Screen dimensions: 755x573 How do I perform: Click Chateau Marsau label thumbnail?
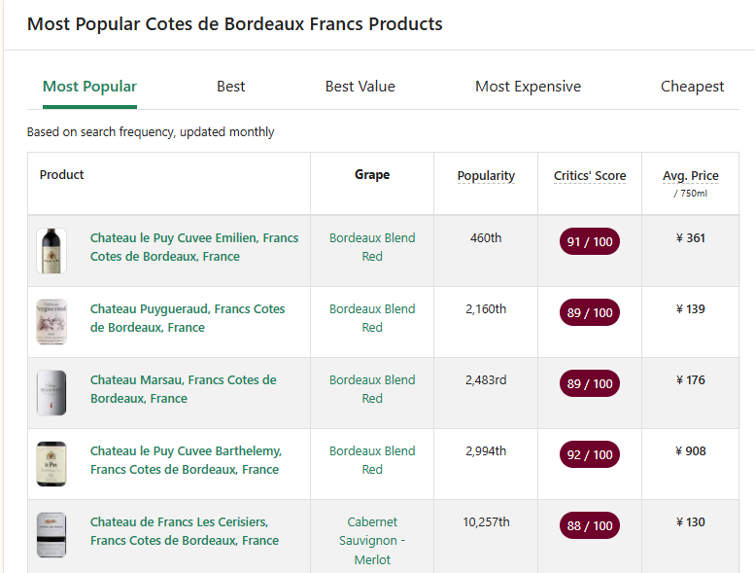click(x=51, y=393)
